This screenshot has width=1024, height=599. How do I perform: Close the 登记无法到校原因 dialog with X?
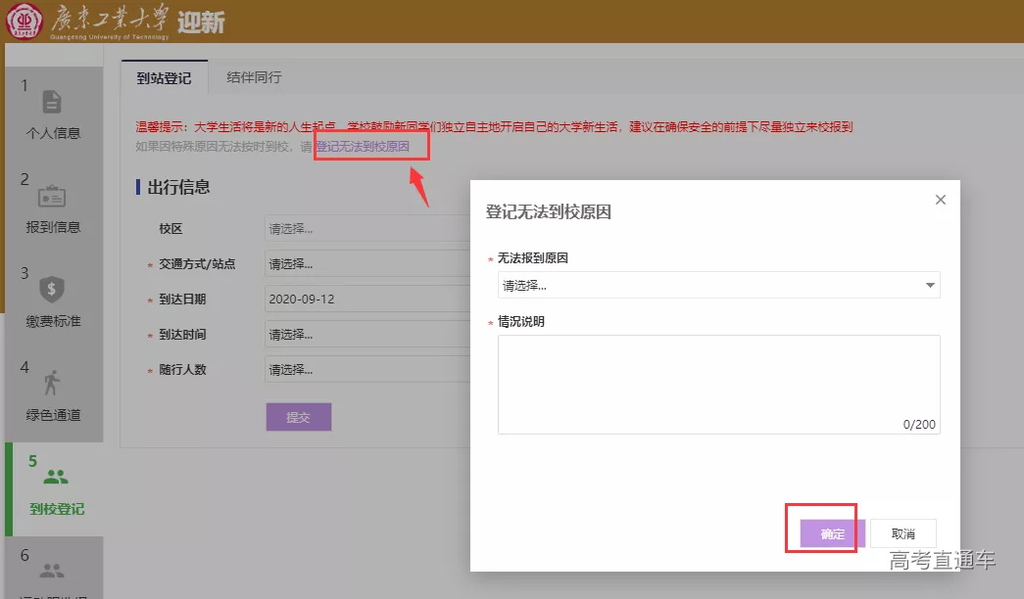[x=940, y=199]
